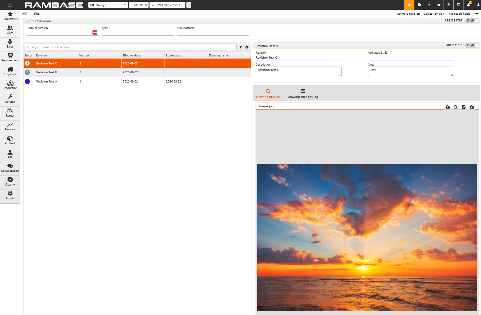Click the red lookup button for Product name
This screenshot has height=315, width=481.
pyautogui.click(x=95, y=33)
